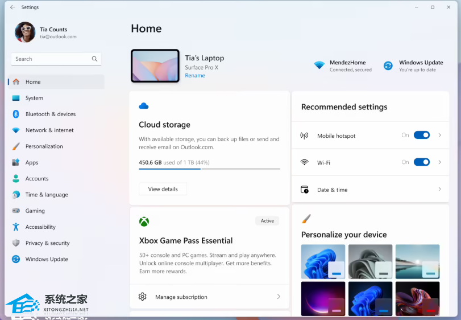Click the Xbox logo icon
The height and width of the screenshot is (320, 461).
[x=144, y=221]
